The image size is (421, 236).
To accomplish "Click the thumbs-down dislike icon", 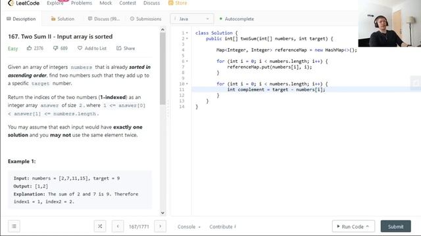I will coord(55,48).
